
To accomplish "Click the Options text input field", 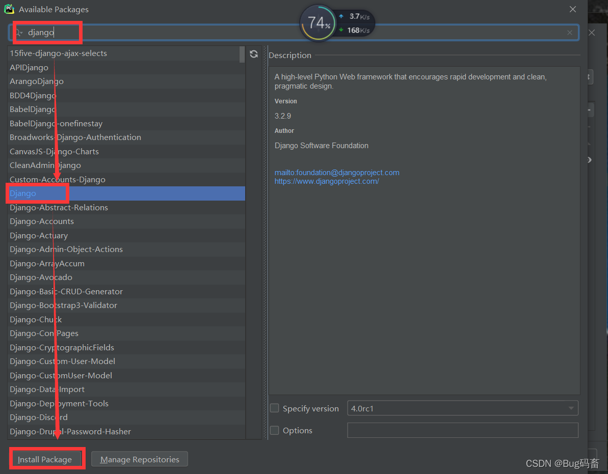I will tap(463, 430).
